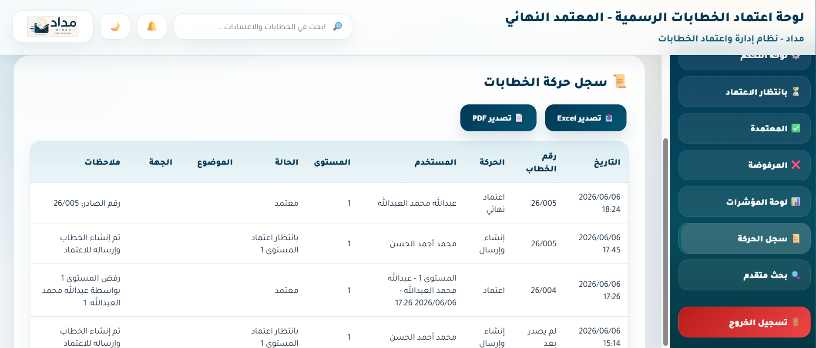The height and width of the screenshot is (348, 816).
Task: Click the PDF document icon
Action: point(519,118)
